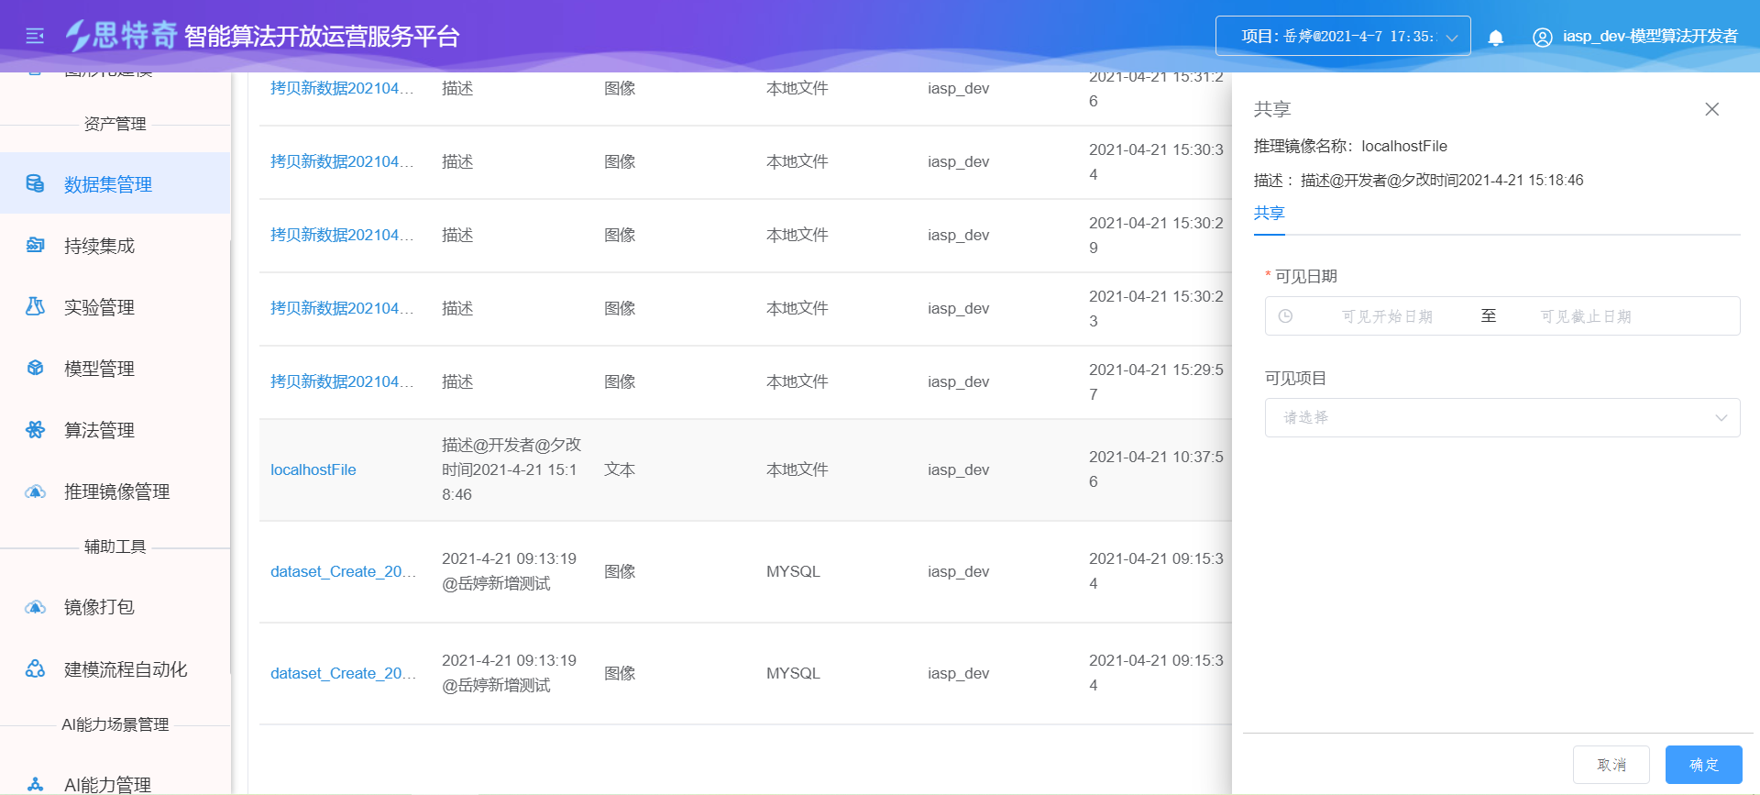Open AI能力管理 in the sidebar

coord(115,784)
